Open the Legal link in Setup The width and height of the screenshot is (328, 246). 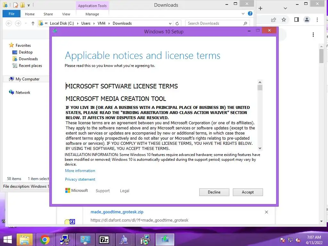125,191
